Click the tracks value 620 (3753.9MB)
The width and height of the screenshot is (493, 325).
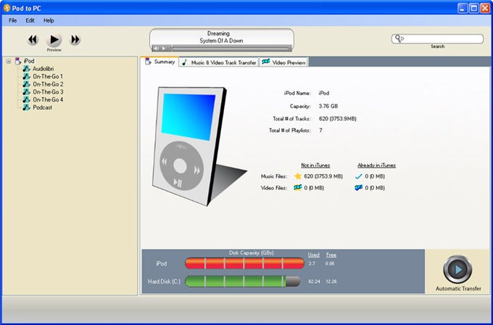coord(337,119)
